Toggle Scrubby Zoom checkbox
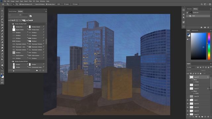Image resolution: width=212 pixels, height=119 pixels. click(46, 4)
